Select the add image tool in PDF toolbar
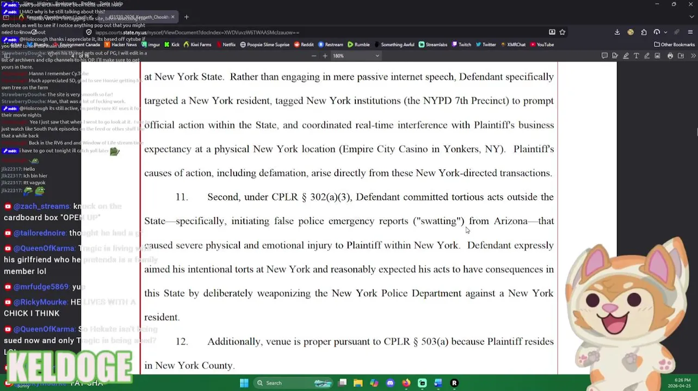Screen dimensions: 698x391 tap(657, 56)
